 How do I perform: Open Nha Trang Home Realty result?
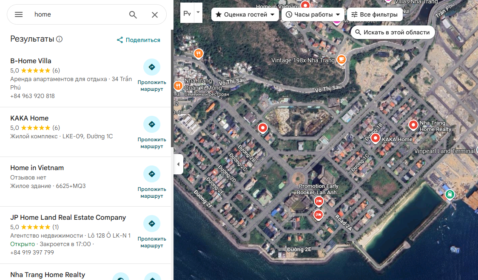click(48, 274)
